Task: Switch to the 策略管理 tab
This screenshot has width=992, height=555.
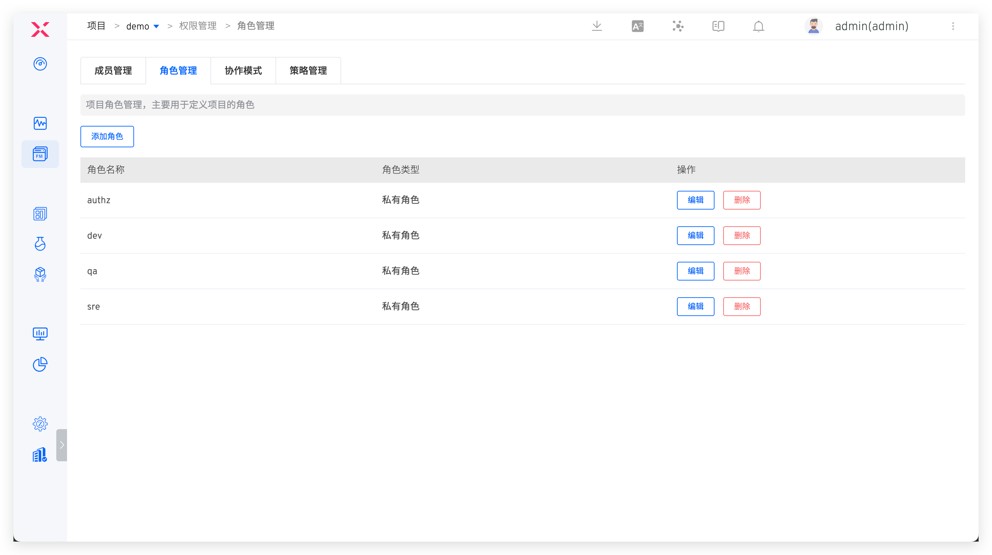Action: 308,71
